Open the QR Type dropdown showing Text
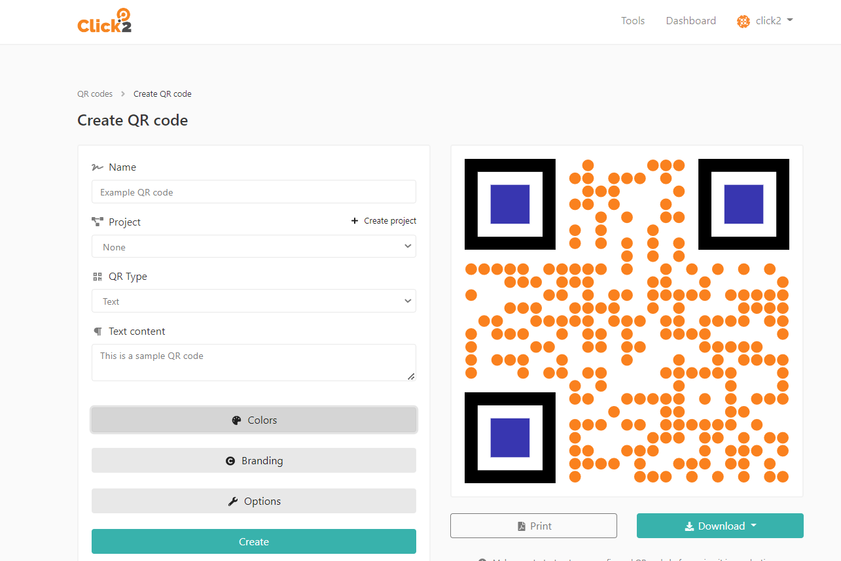Viewport: 841px width, 561px height. (x=254, y=301)
